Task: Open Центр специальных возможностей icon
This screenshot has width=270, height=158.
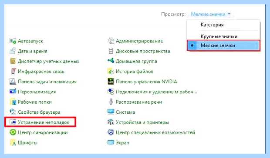Action: coord(111,132)
